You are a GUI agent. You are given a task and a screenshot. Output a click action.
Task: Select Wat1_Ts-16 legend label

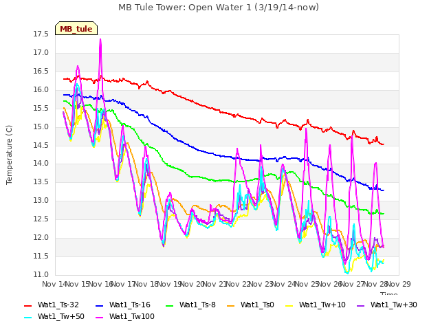(130, 305)
